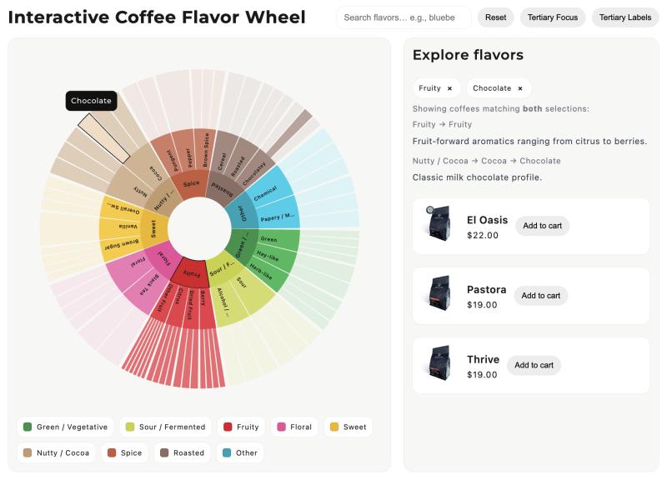Add Pastora to cart
This screenshot has height=480, width=667.
click(541, 296)
